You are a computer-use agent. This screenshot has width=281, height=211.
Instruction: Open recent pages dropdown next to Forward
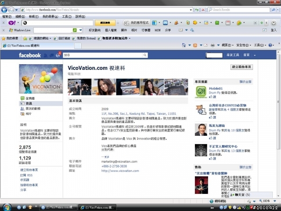pos(17,10)
